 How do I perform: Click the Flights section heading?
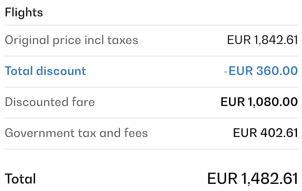coord(24,12)
